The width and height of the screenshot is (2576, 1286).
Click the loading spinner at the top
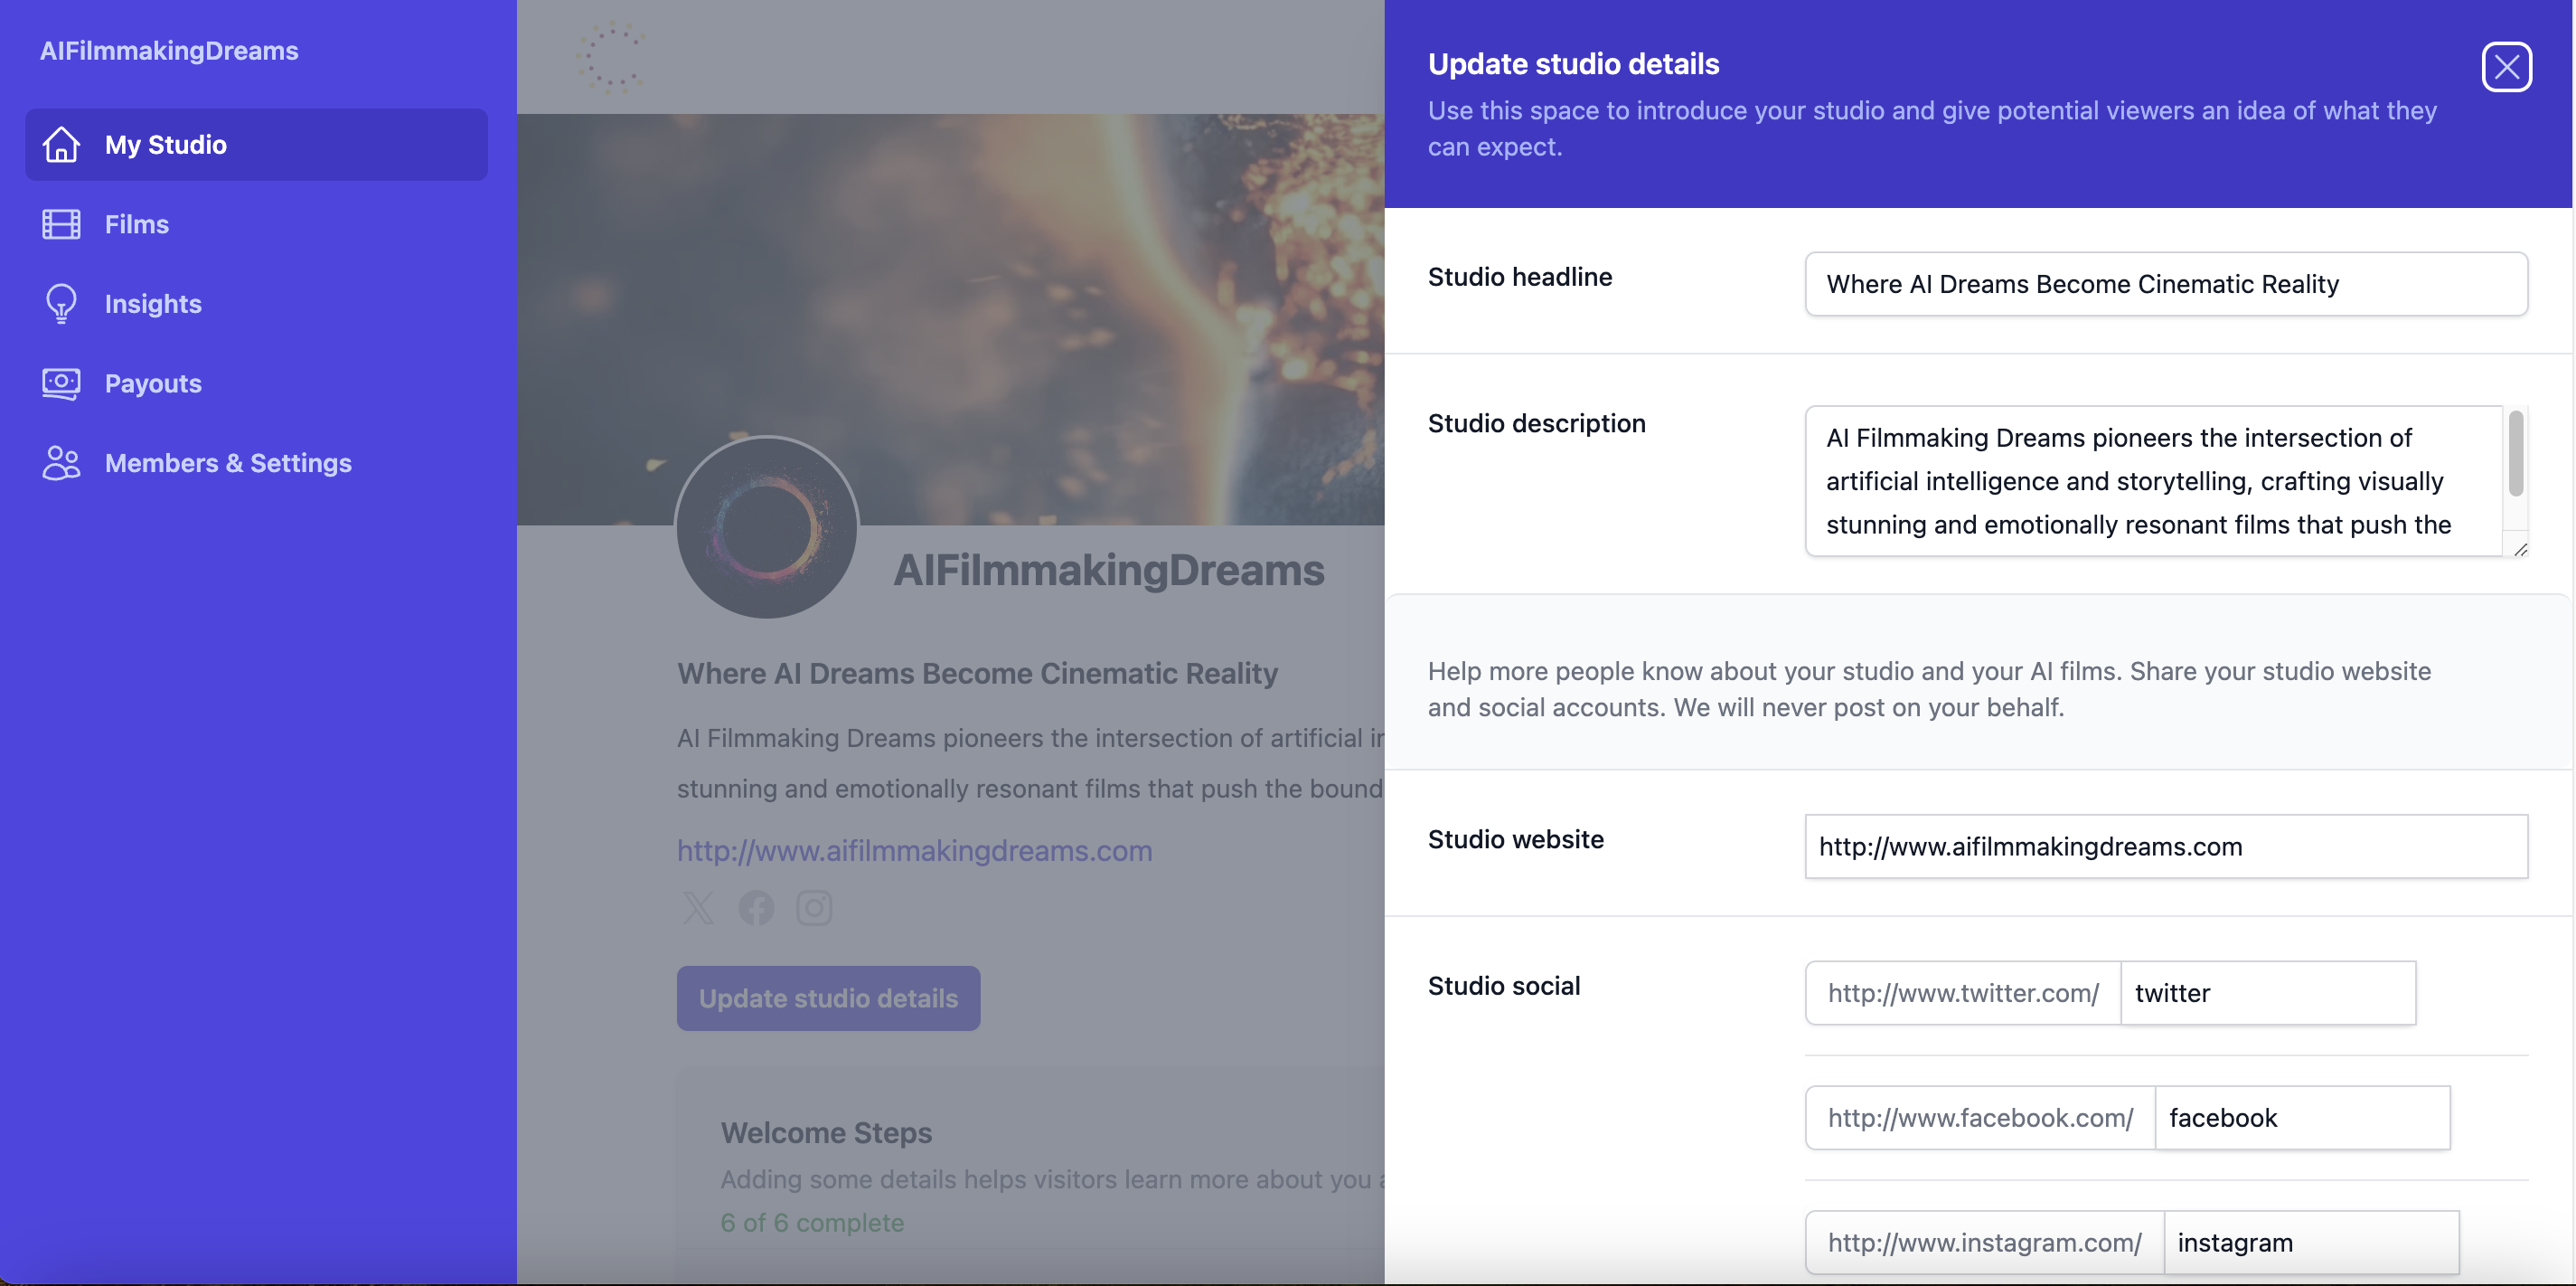click(x=611, y=57)
